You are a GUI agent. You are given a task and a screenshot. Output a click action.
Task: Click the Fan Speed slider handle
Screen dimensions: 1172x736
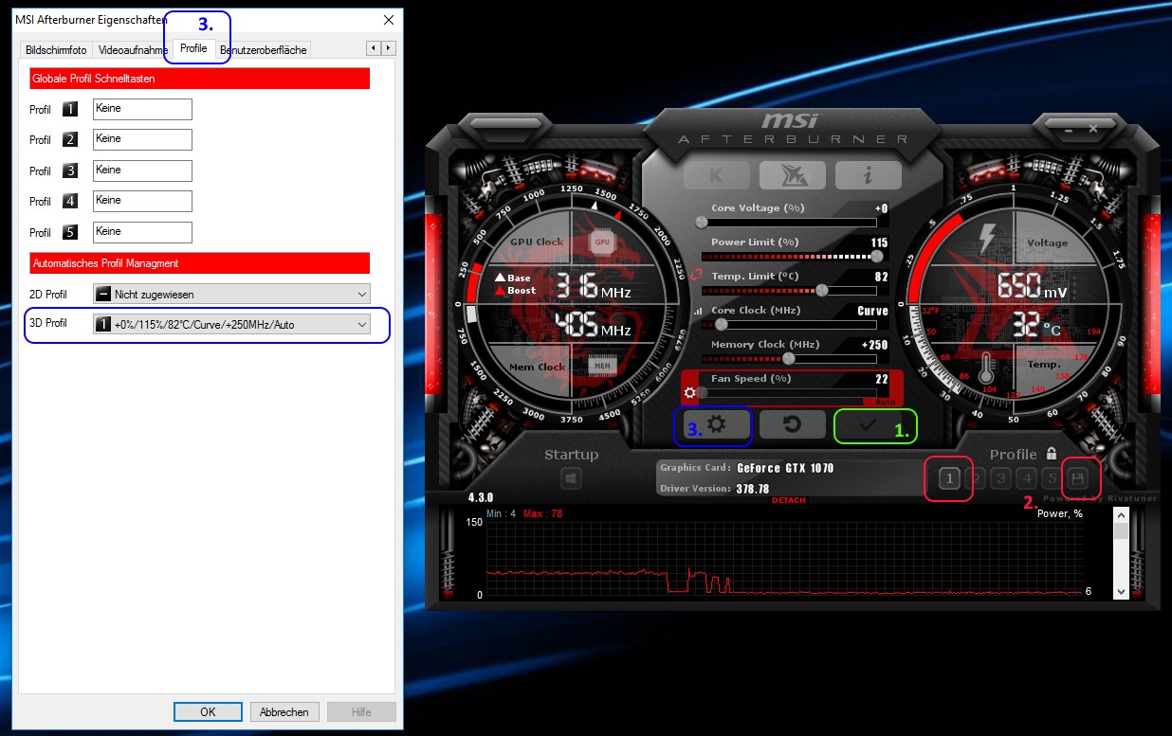702,392
